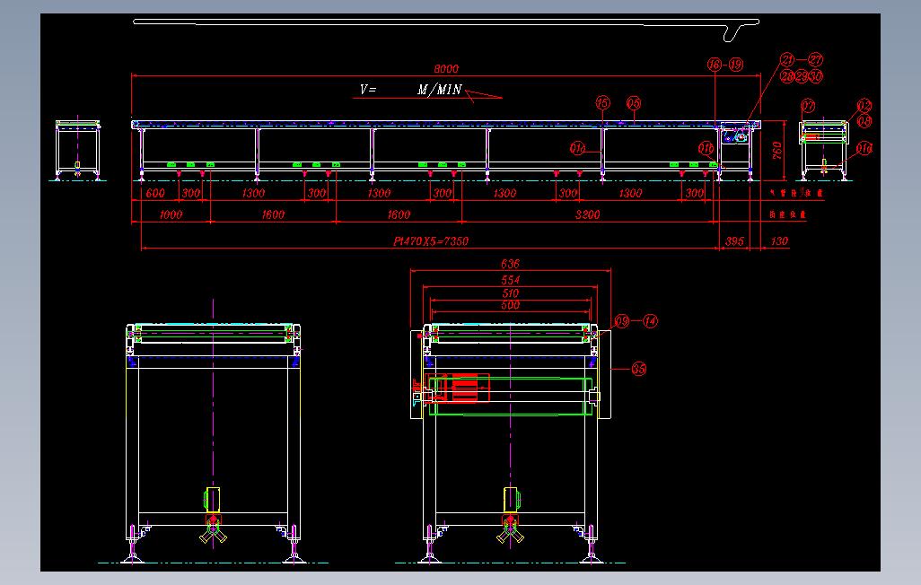Click part balloon number 14

coord(650,321)
